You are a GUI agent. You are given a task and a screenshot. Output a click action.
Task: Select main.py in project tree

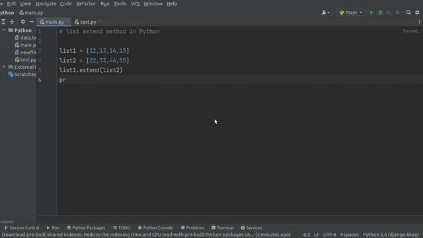pos(25,45)
